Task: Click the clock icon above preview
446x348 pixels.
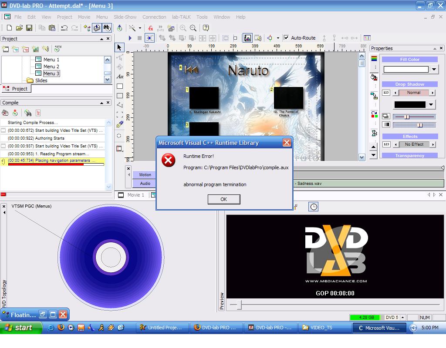Action: 314,207
